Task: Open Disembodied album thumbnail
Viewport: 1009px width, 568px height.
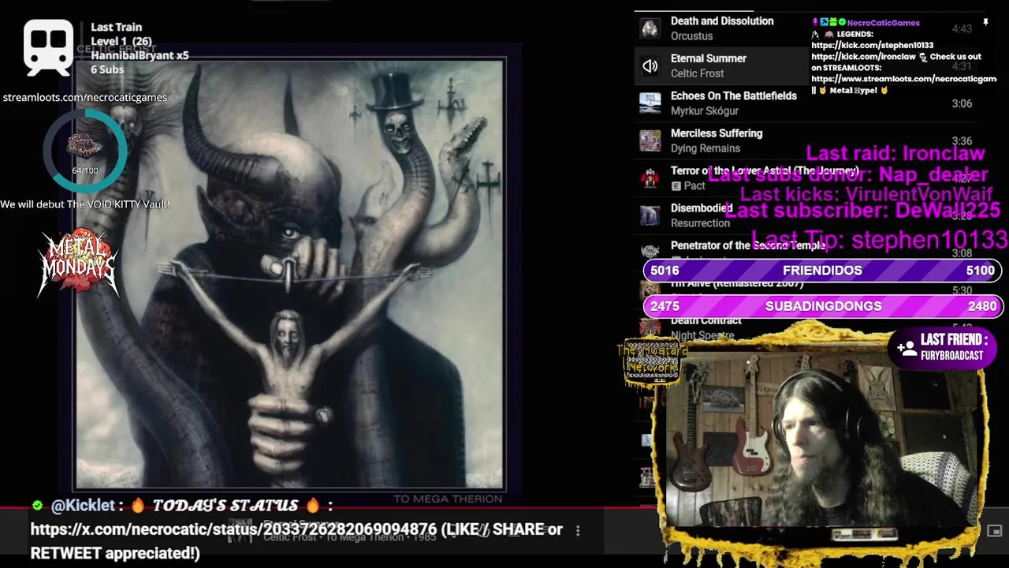Action: click(x=650, y=215)
